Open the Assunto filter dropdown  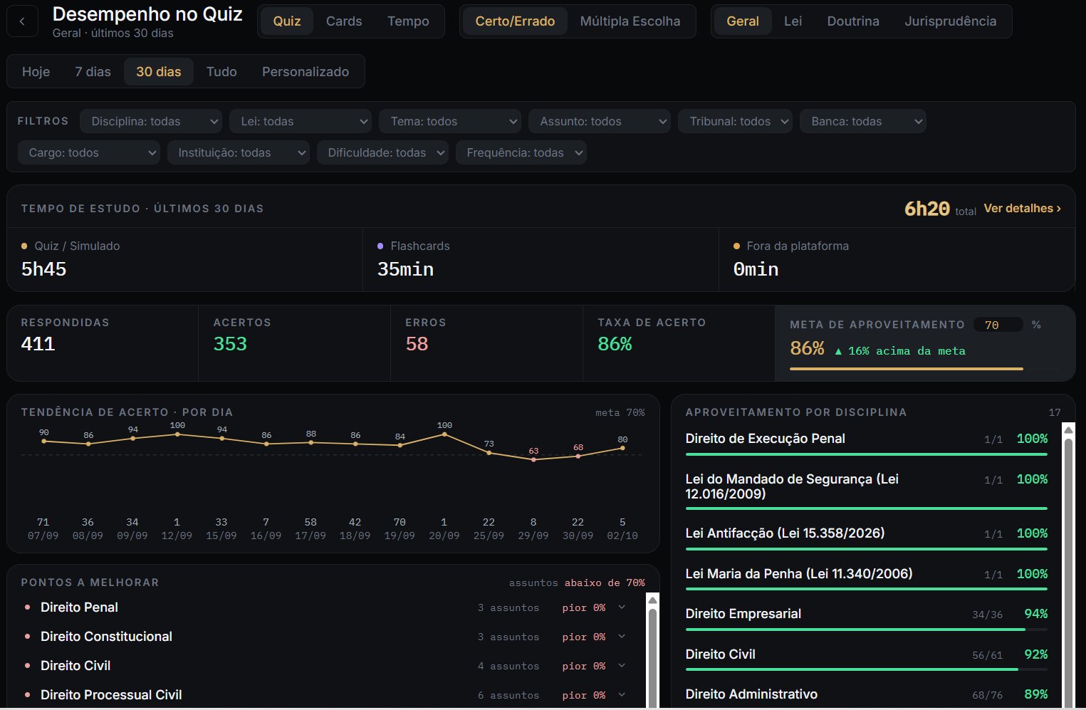coord(600,122)
